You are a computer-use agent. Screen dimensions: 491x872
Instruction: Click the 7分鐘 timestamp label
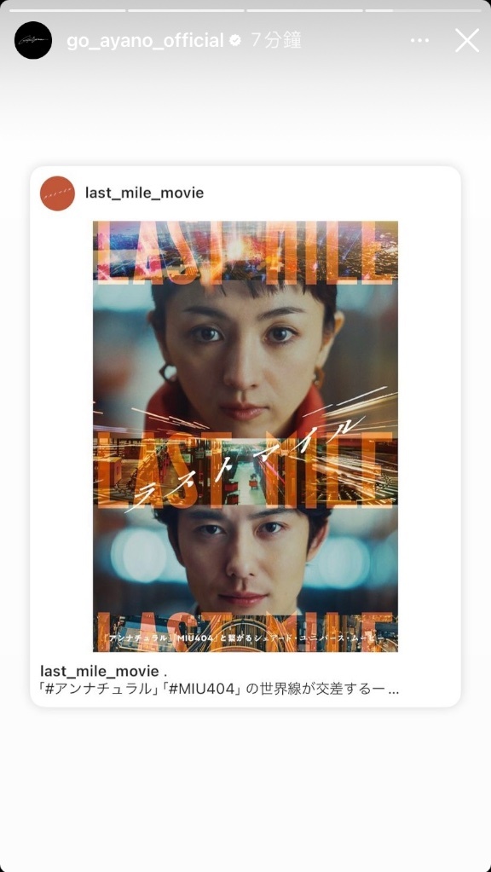tap(275, 41)
